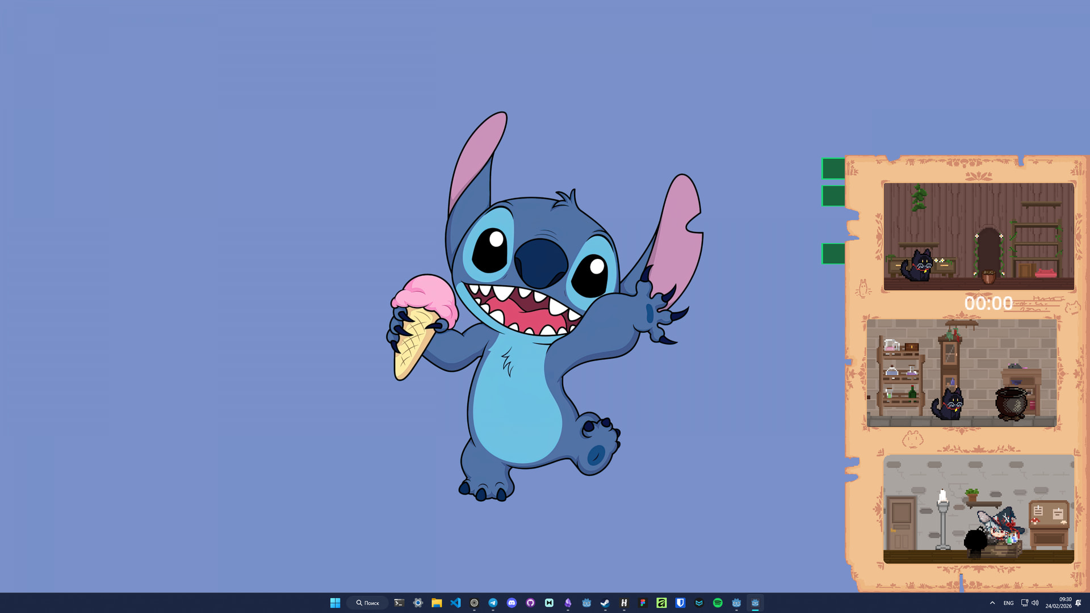The height and width of the screenshot is (613, 1090).
Task: Open Spotify from the taskbar
Action: pyautogui.click(x=718, y=603)
